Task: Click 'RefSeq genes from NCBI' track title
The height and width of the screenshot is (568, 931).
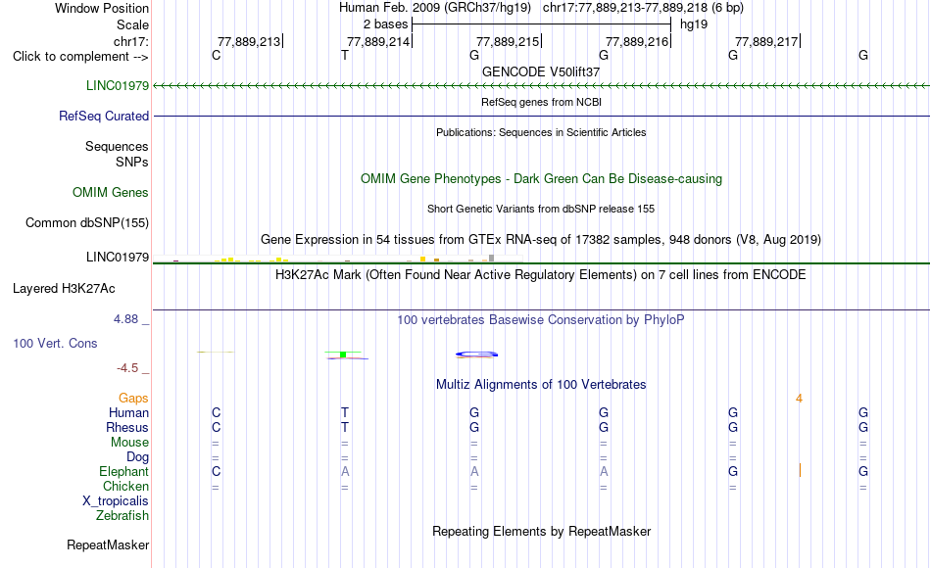Action: coord(541,102)
